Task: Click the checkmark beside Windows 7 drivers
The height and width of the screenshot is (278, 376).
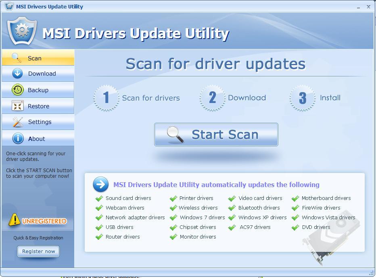Action: point(173,217)
